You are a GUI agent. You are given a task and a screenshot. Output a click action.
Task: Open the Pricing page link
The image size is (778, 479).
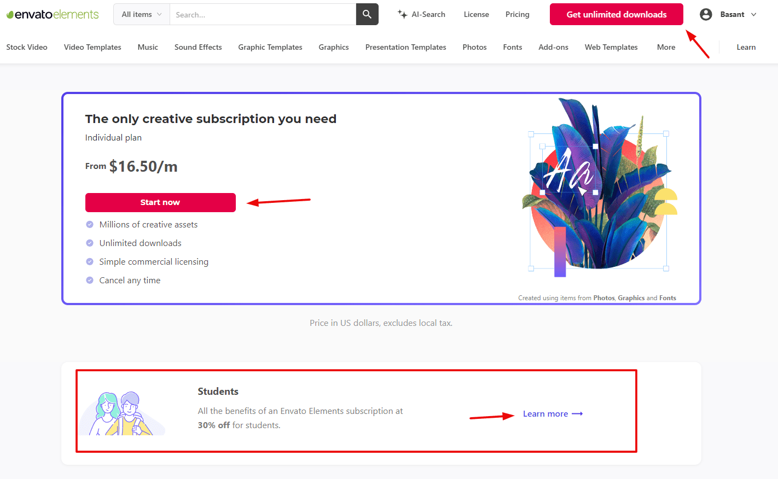(517, 14)
